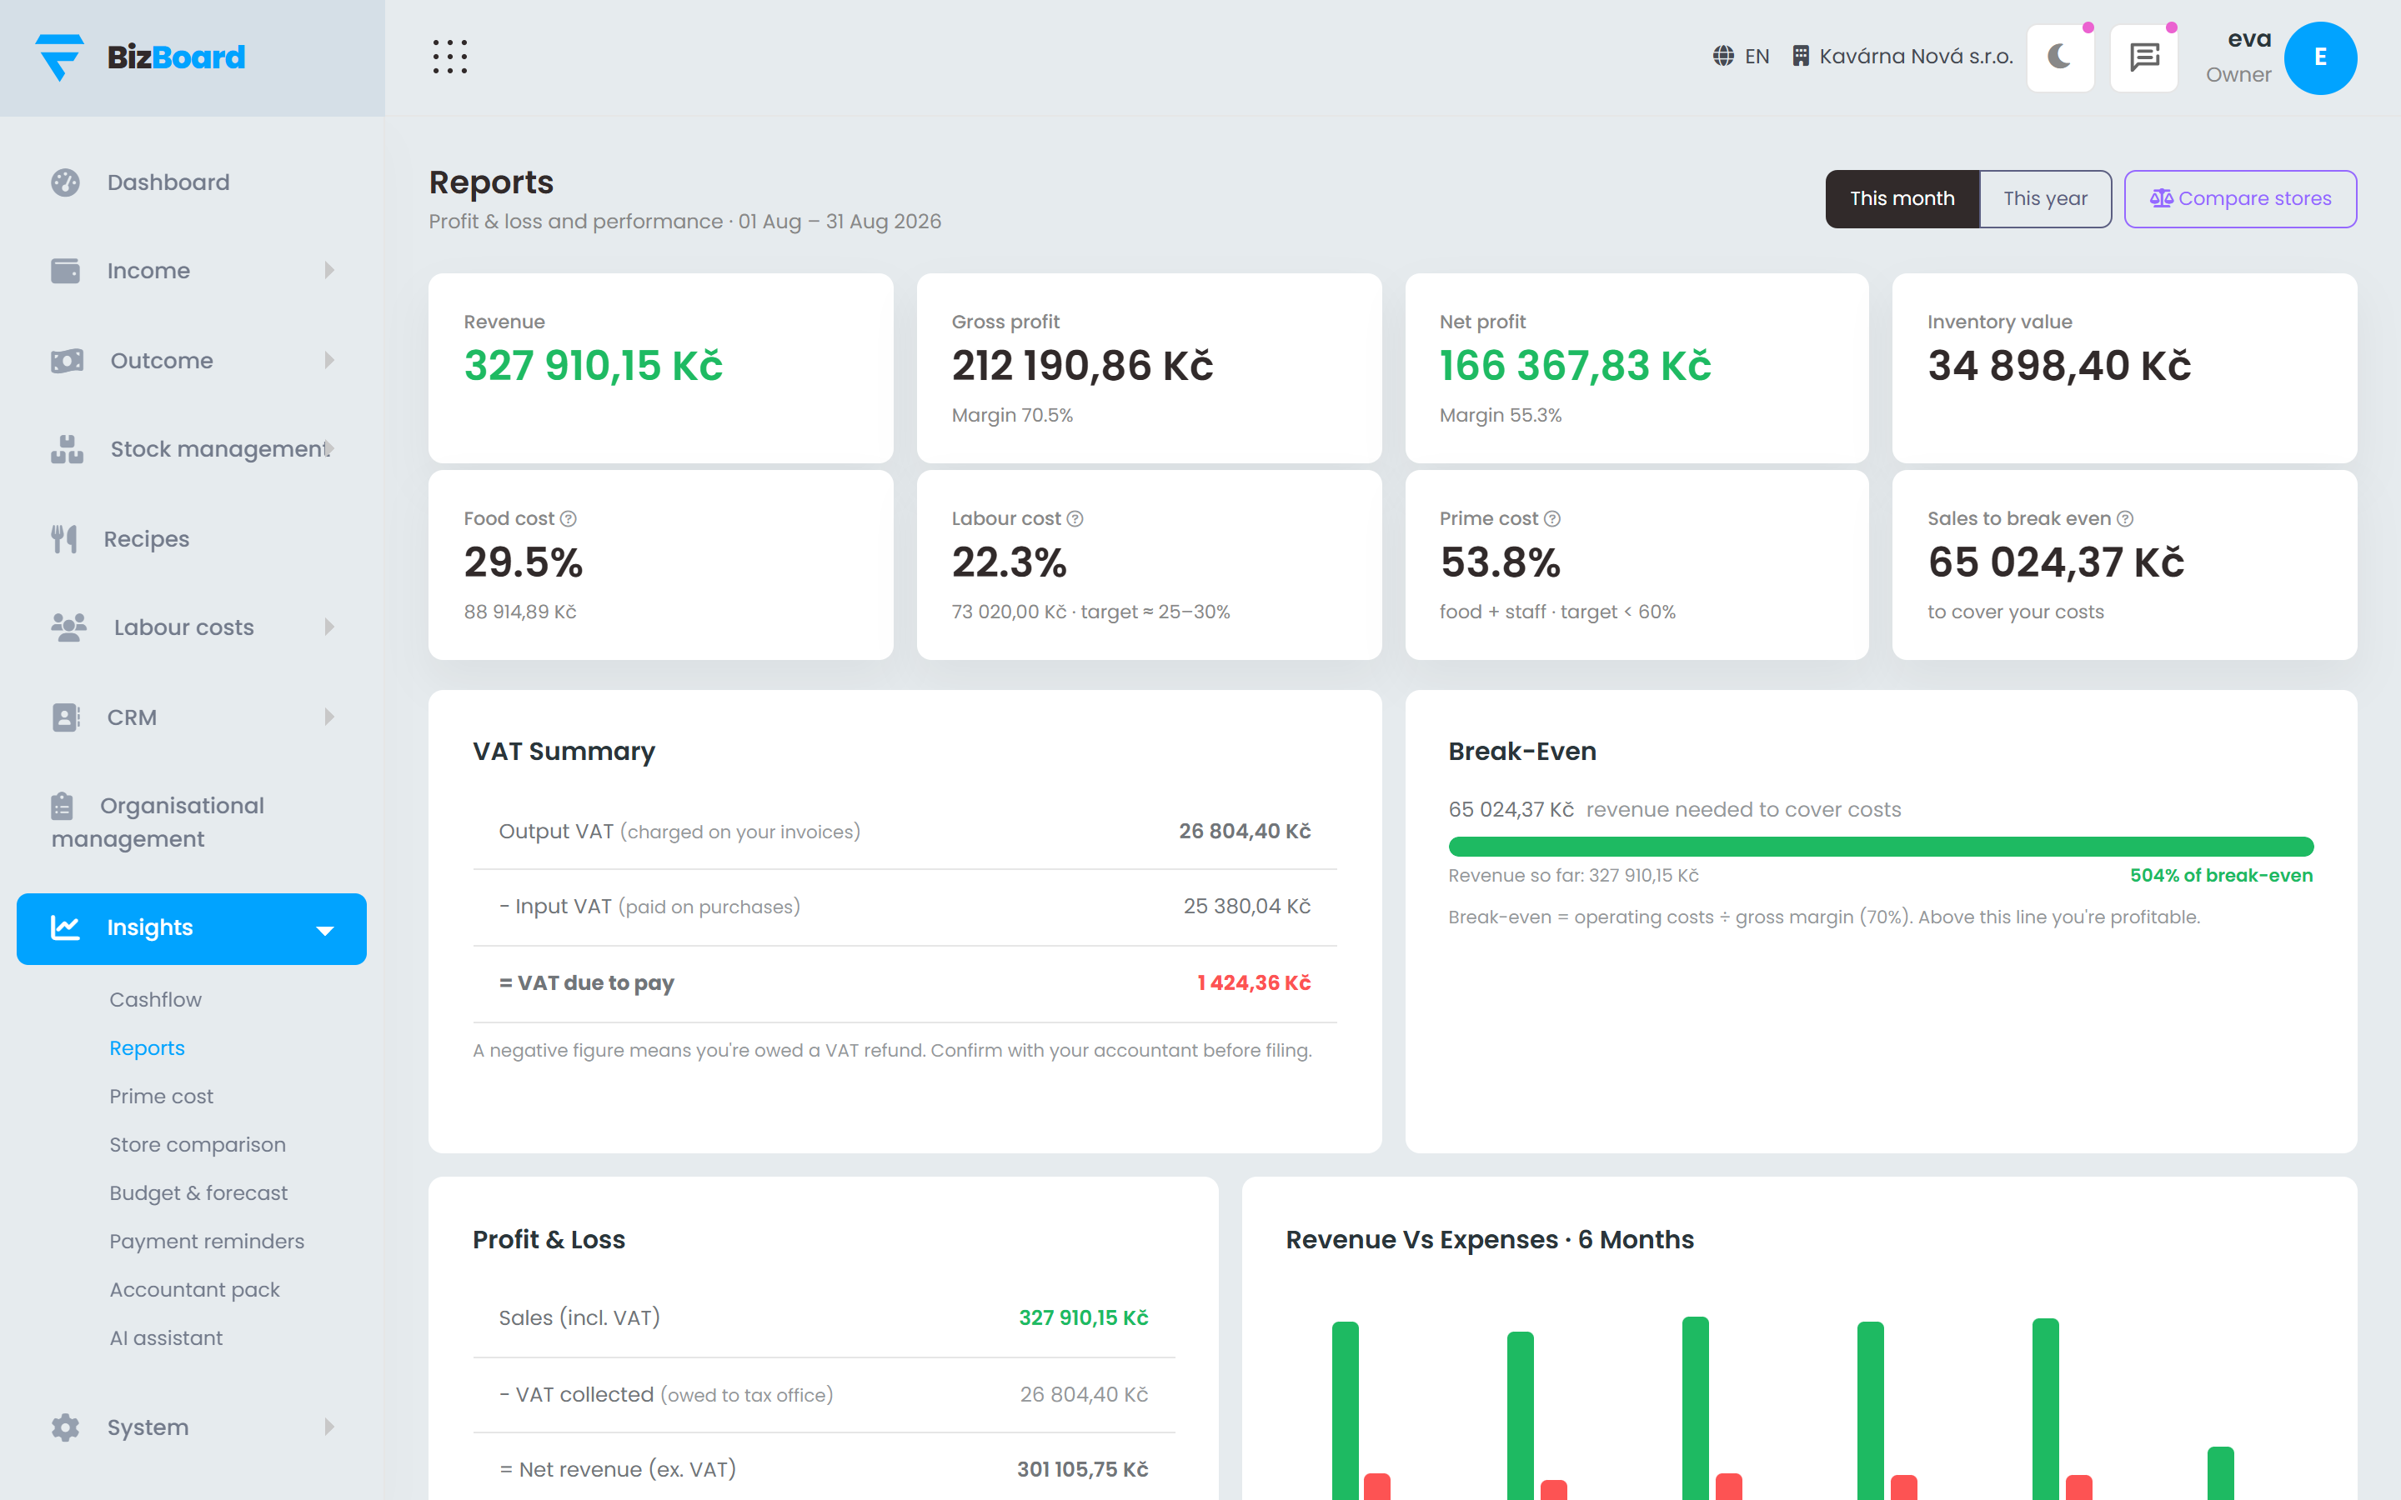
Task: Click the Dashboard gauge icon
Action: click(x=66, y=182)
